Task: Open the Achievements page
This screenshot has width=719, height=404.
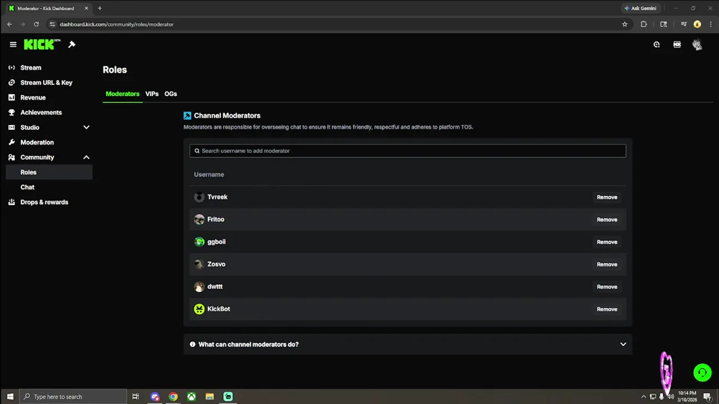Action: pos(41,112)
